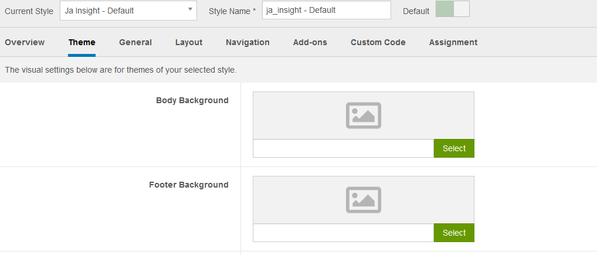The height and width of the screenshot is (255, 597).
Task: Go to the Assignment tab
Action: 453,42
